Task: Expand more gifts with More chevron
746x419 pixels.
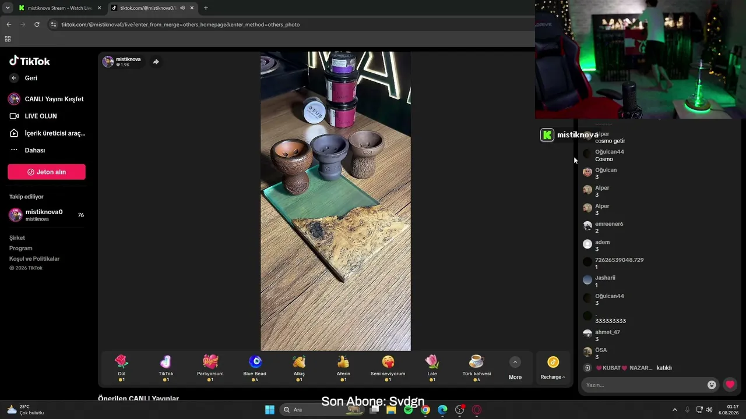Action: [x=515, y=363]
